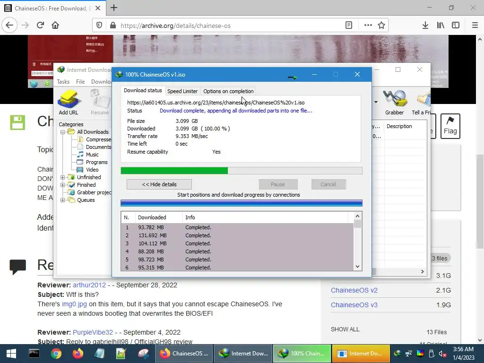This screenshot has height=363, width=484.
Task: Toggle reader view icon in address bar
Action: point(349,26)
